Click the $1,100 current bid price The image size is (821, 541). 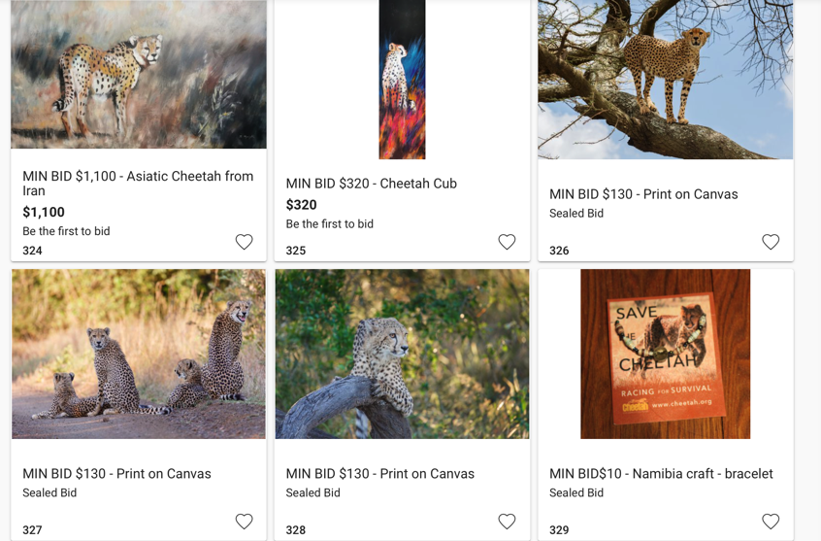44,212
